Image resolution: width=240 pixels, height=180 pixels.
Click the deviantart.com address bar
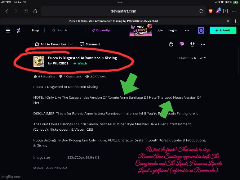(x=123, y=11)
